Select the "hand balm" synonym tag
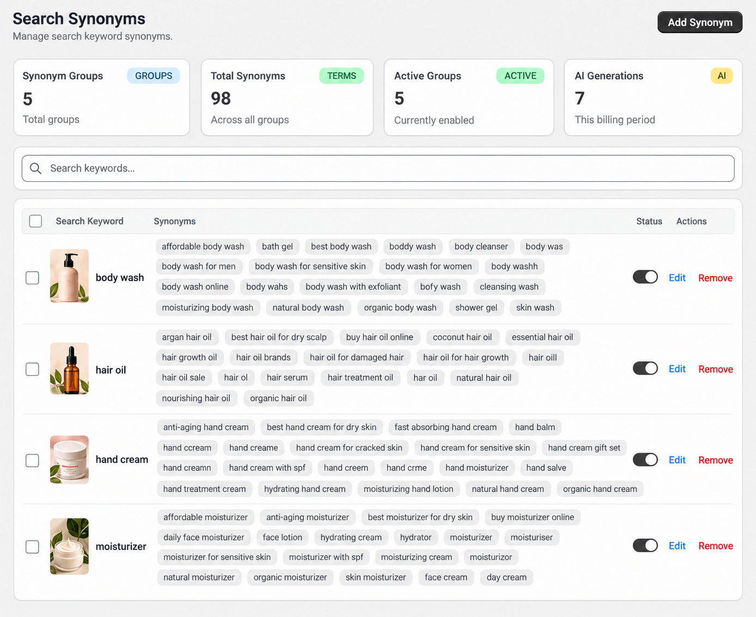This screenshot has height=617, width=756. [x=535, y=427]
